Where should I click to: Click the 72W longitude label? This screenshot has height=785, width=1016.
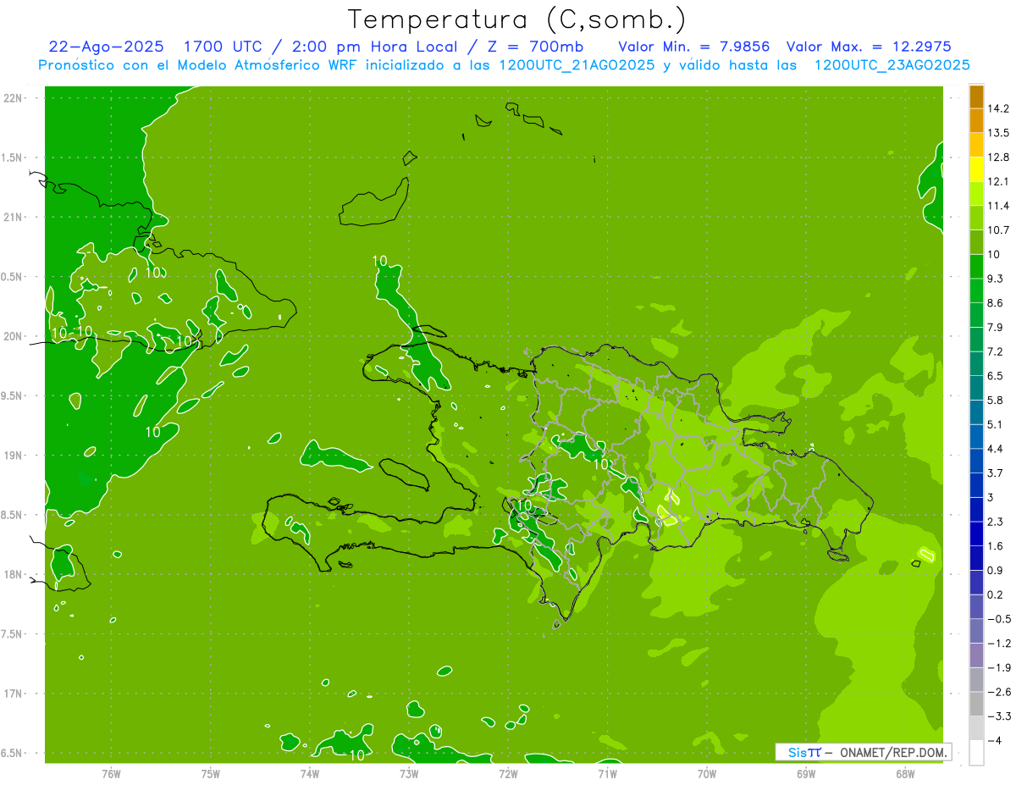(x=508, y=773)
